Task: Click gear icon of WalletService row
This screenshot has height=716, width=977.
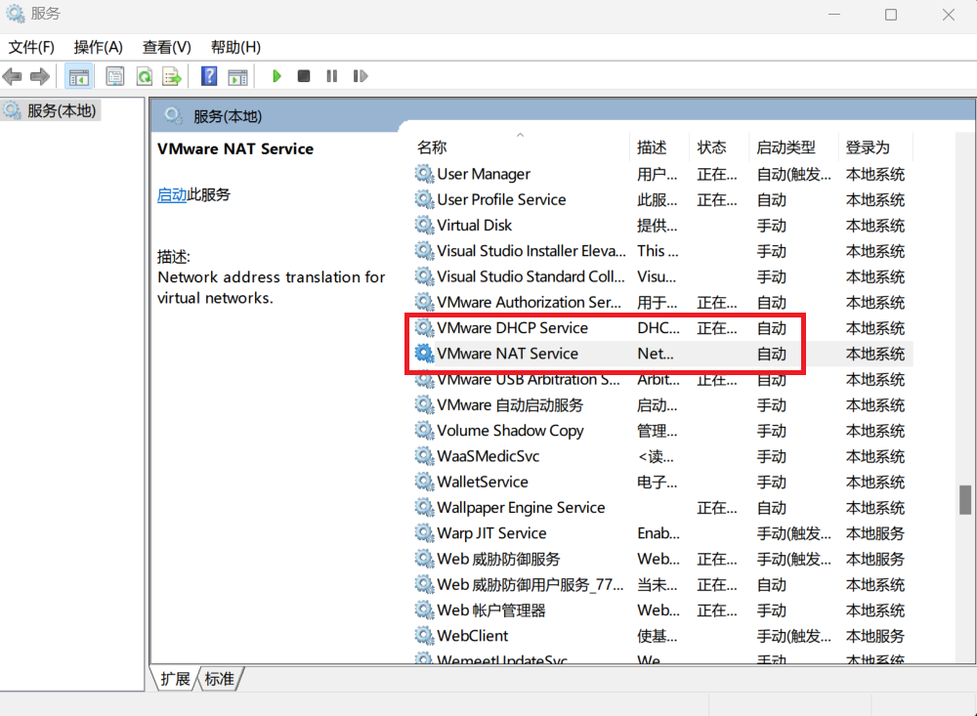Action: pyautogui.click(x=424, y=481)
